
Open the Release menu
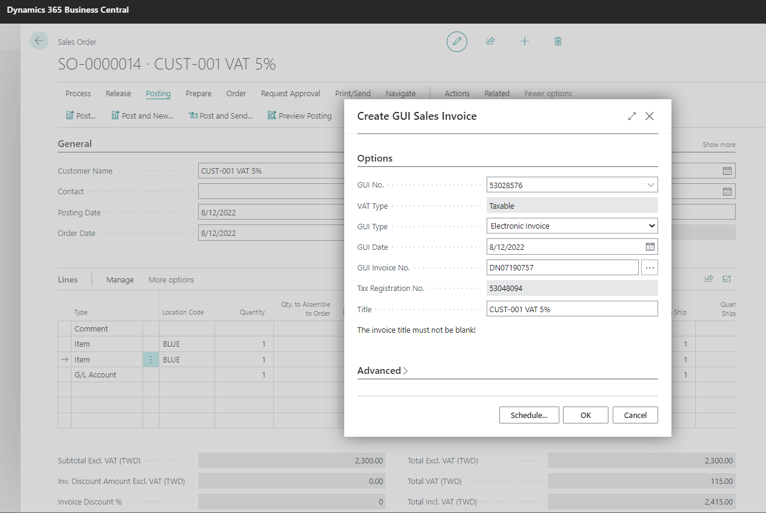118,94
